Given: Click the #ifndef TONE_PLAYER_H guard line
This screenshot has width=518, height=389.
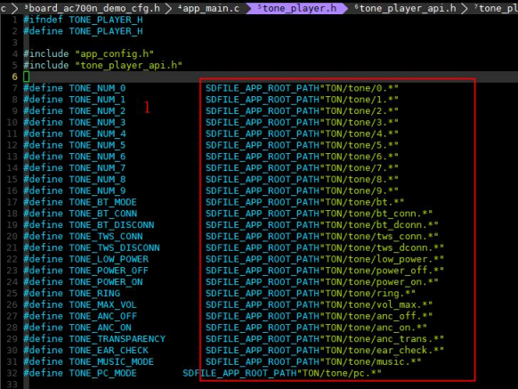Looking at the screenshot, I should point(83,20).
